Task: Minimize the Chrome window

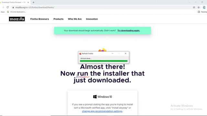Action: [x=196, y=2]
